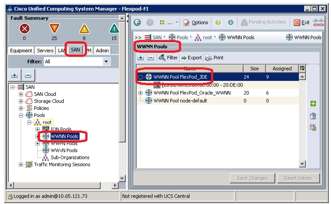Image resolution: width=331 pixels, height=204 pixels.
Task: Collapse the WWNN Pool FlexPod_JDE row
Action: pos(140,77)
